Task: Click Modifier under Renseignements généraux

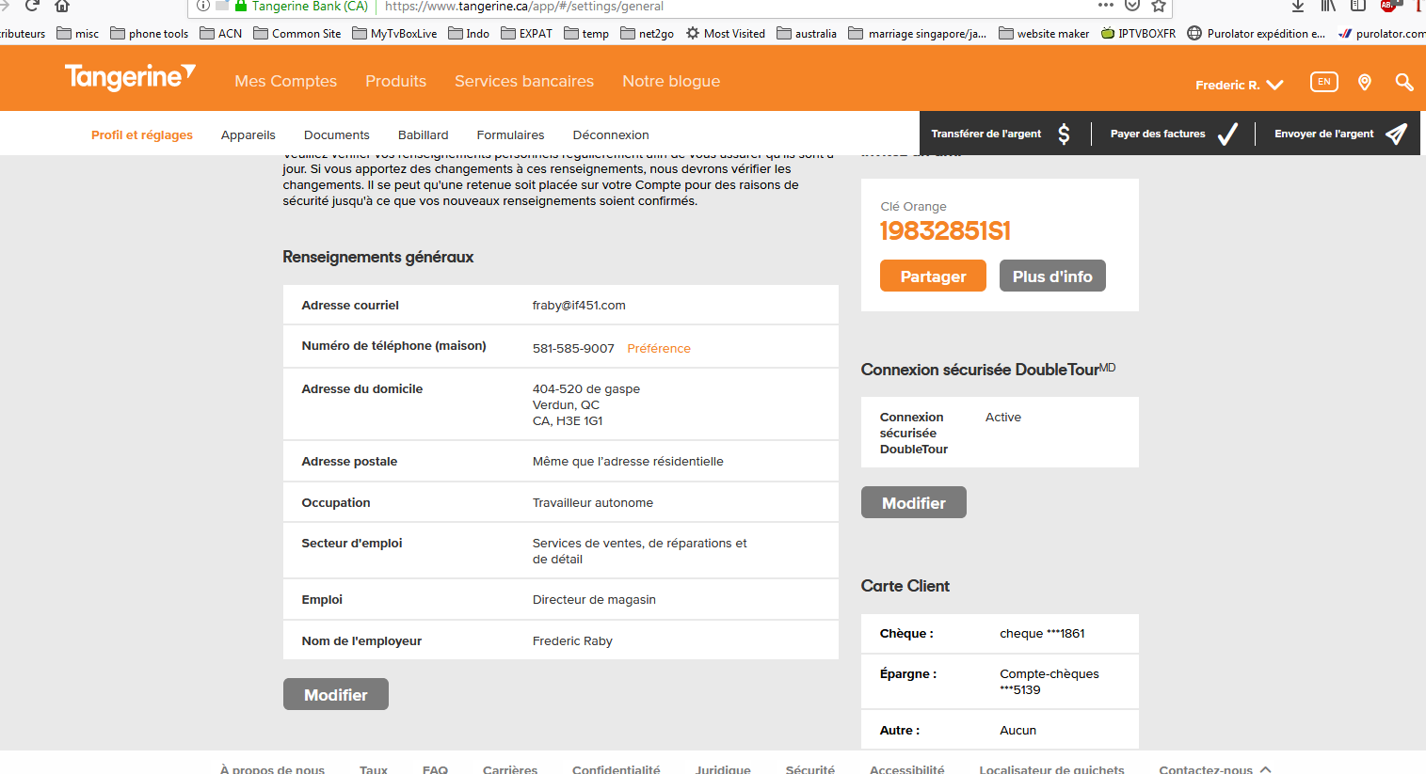Action: coord(336,694)
